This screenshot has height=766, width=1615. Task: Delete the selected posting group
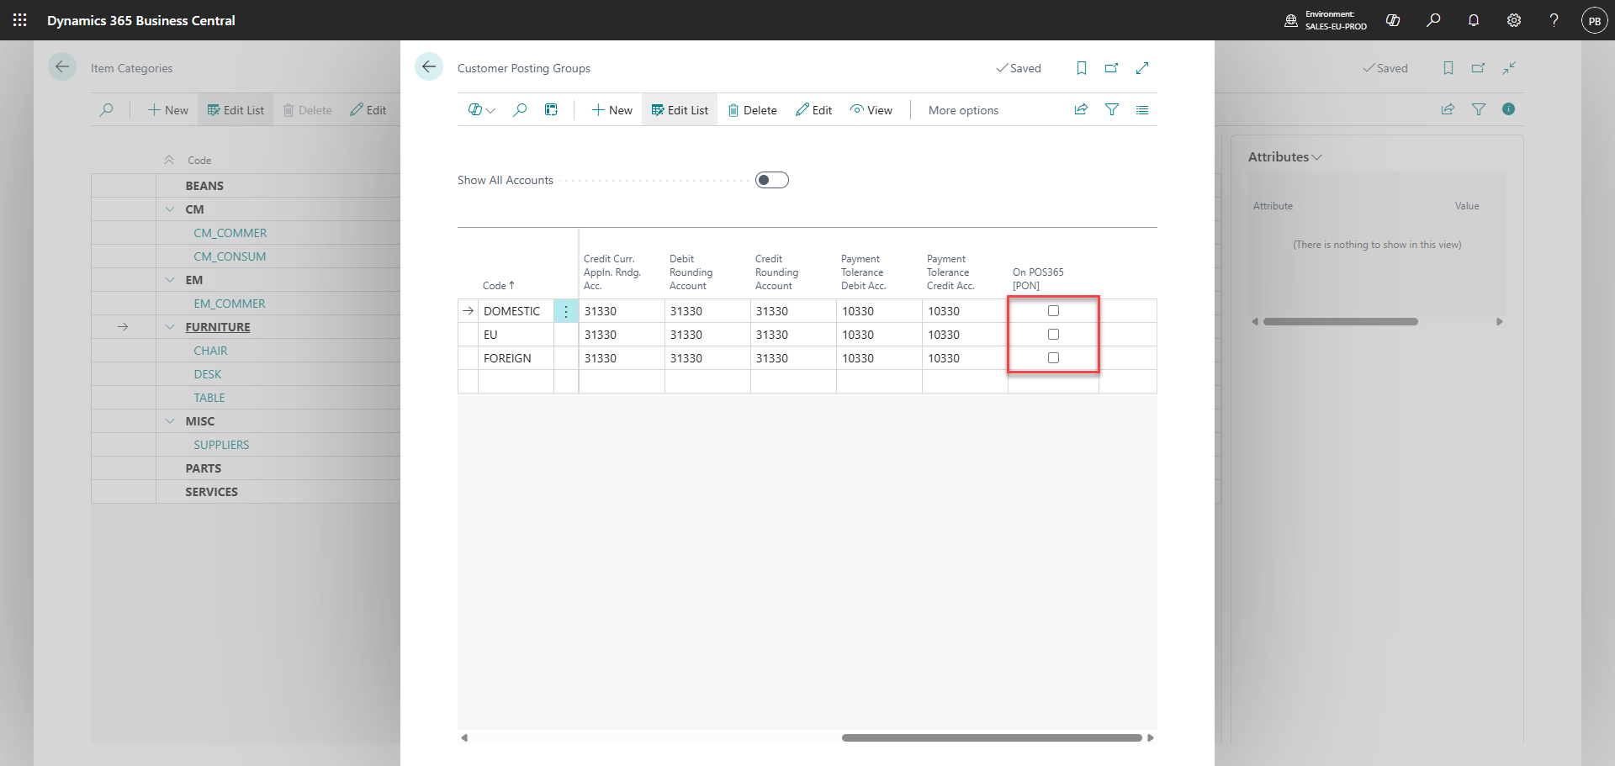point(752,110)
